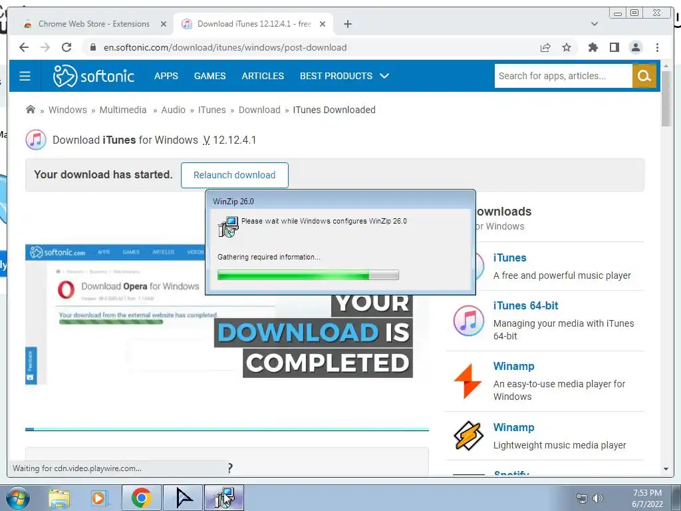Viewport: 681px width, 511px height.
Task: Click the black-and-yellow Winamp Lite icon
Action: [469, 436]
